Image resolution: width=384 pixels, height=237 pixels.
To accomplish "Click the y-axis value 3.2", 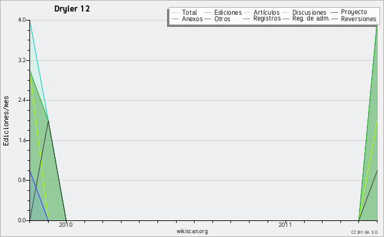I will 22,60.
